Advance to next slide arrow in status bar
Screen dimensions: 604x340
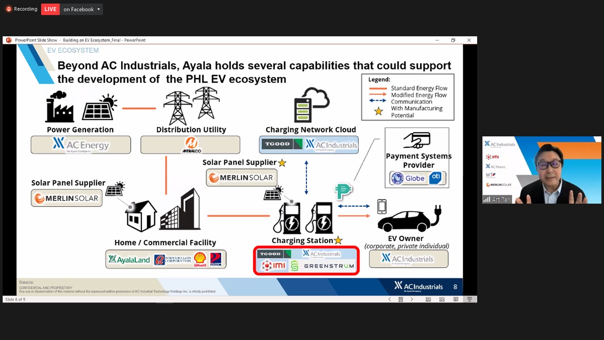(411, 299)
